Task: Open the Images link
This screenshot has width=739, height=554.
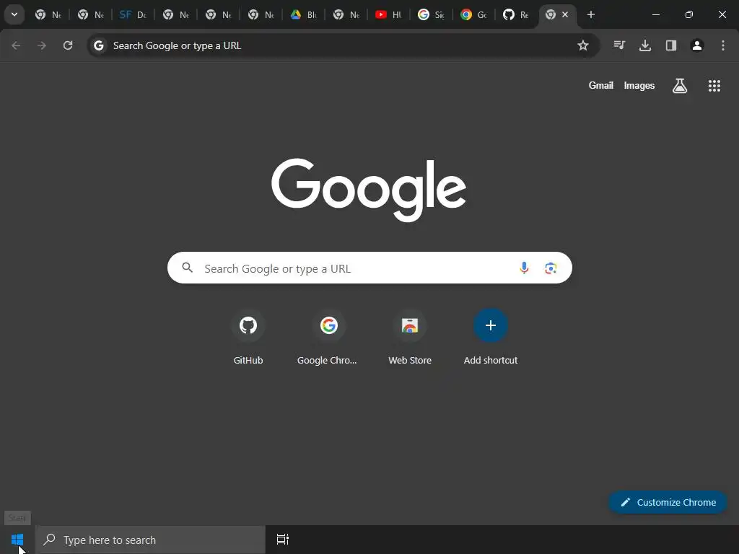Action: [x=639, y=85]
